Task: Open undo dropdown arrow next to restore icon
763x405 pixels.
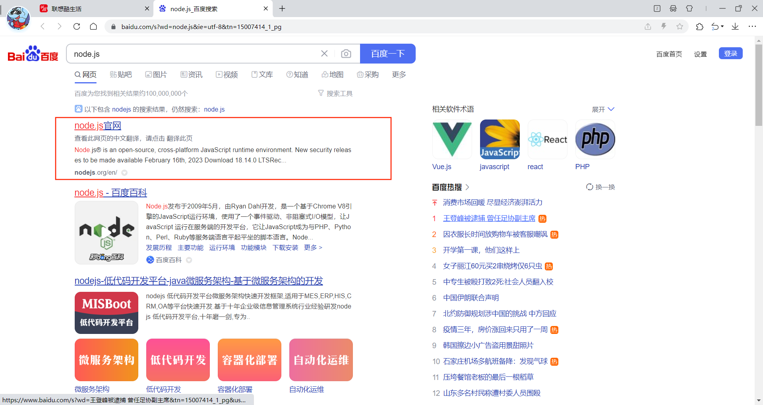Action: click(x=722, y=27)
